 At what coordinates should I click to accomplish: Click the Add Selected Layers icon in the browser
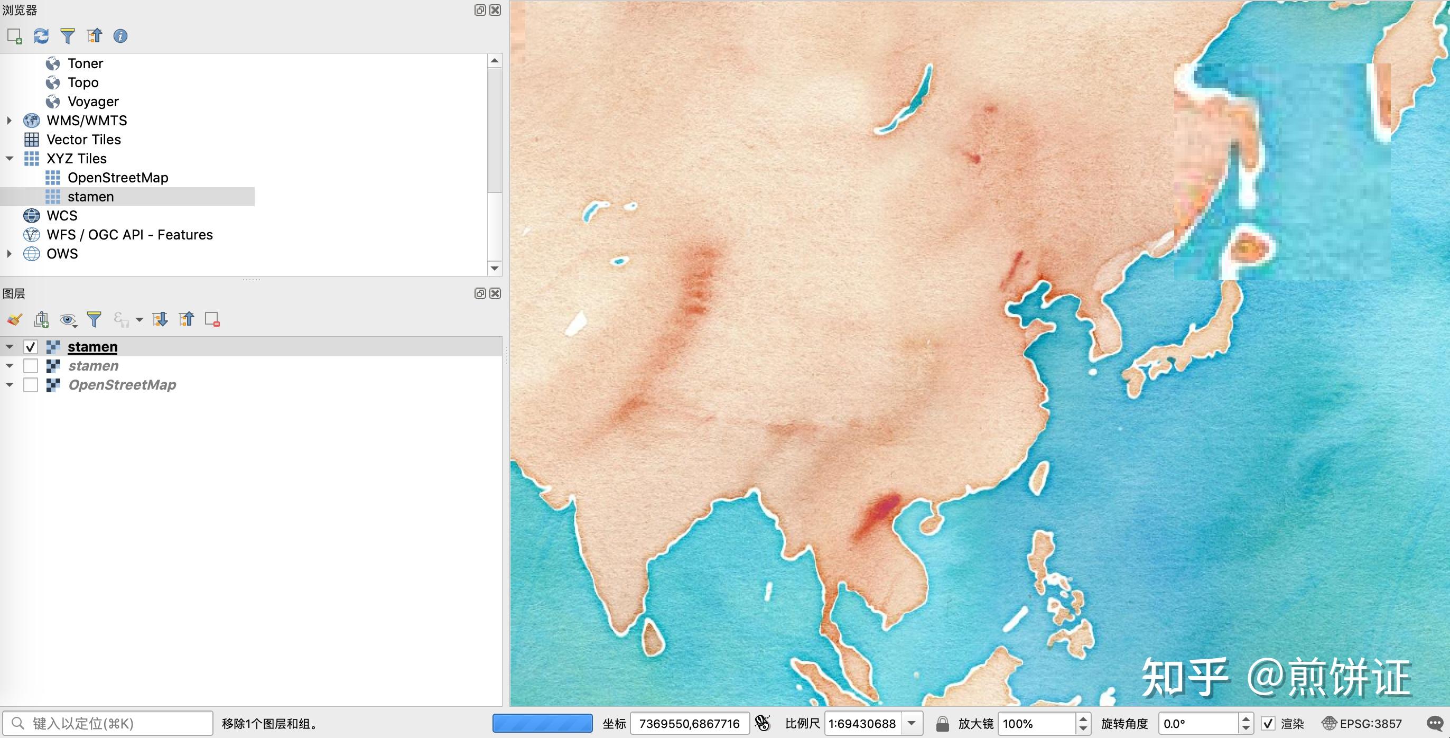pos(14,36)
